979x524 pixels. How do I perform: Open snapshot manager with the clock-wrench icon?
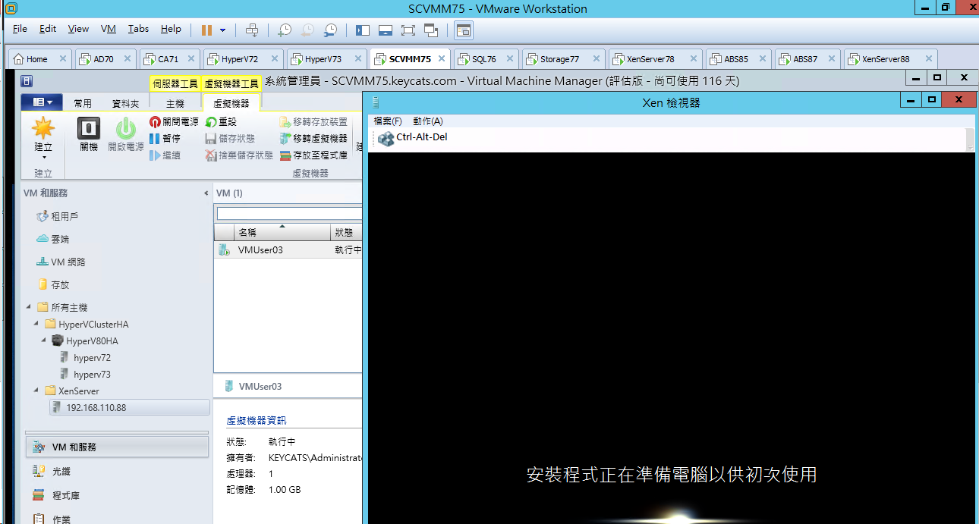(330, 30)
